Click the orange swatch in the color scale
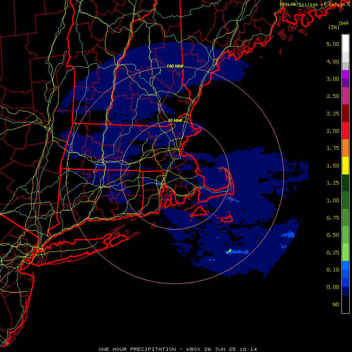The image size is (352, 352). click(345, 148)
